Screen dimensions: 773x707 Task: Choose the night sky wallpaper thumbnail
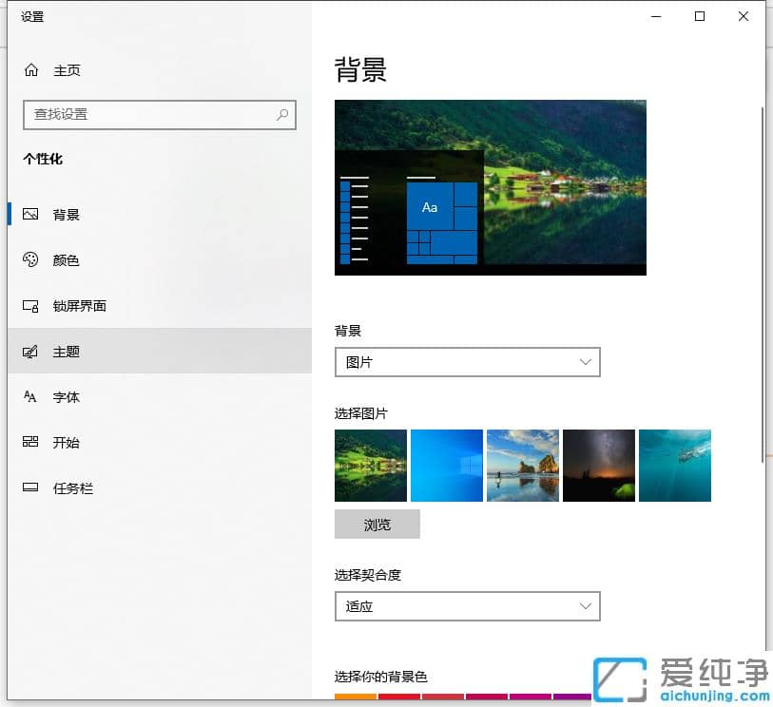coord(599,465)
